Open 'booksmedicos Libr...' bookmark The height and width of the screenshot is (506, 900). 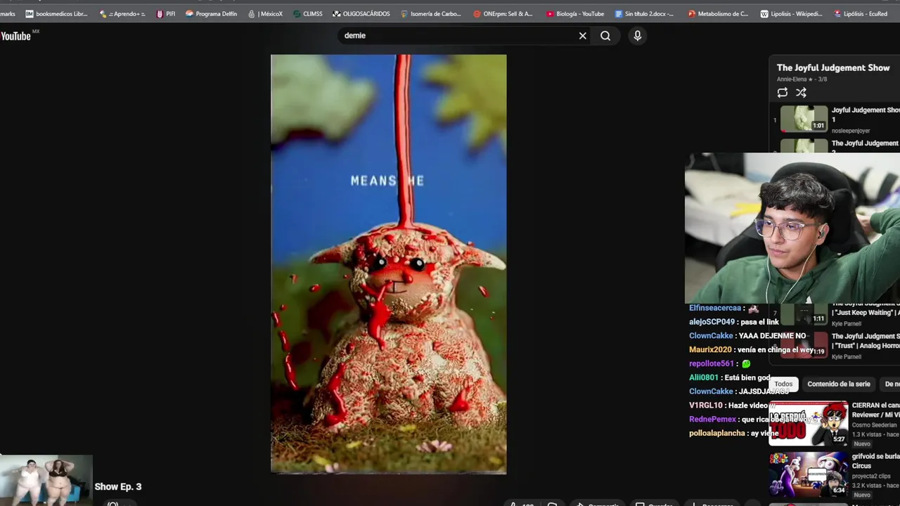click(56, 13)
